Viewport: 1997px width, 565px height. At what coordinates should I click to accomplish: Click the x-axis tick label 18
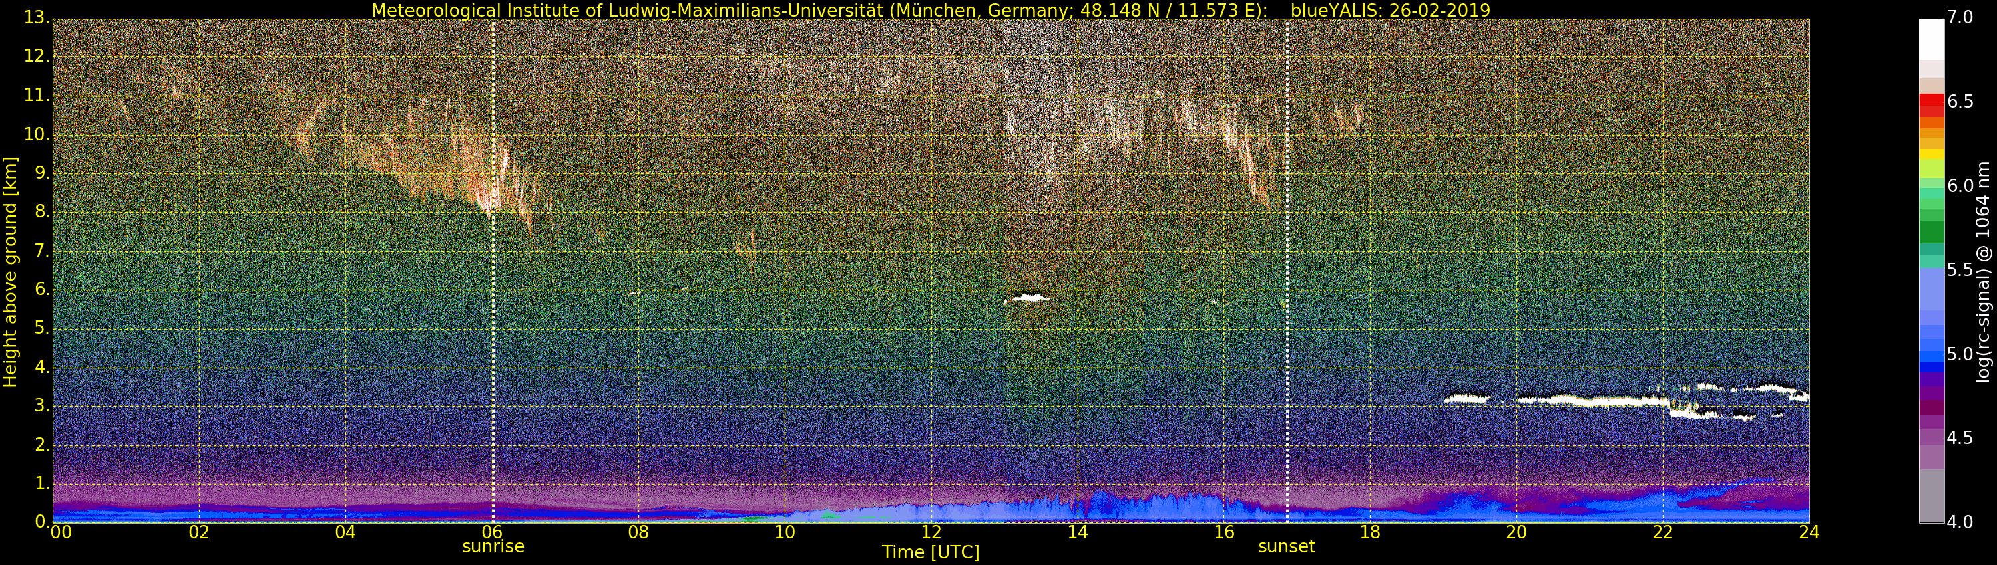(x=1371, y=532)
